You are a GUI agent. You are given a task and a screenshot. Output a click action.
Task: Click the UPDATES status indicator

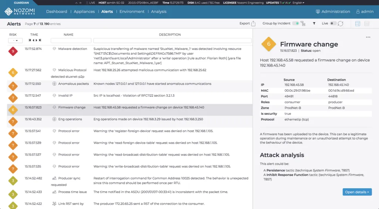click(x=278, y=3)
